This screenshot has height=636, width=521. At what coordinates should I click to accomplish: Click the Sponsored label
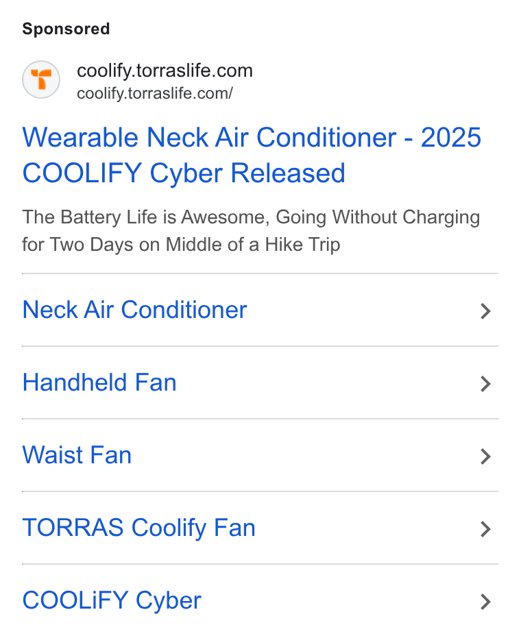coord(66,29)
